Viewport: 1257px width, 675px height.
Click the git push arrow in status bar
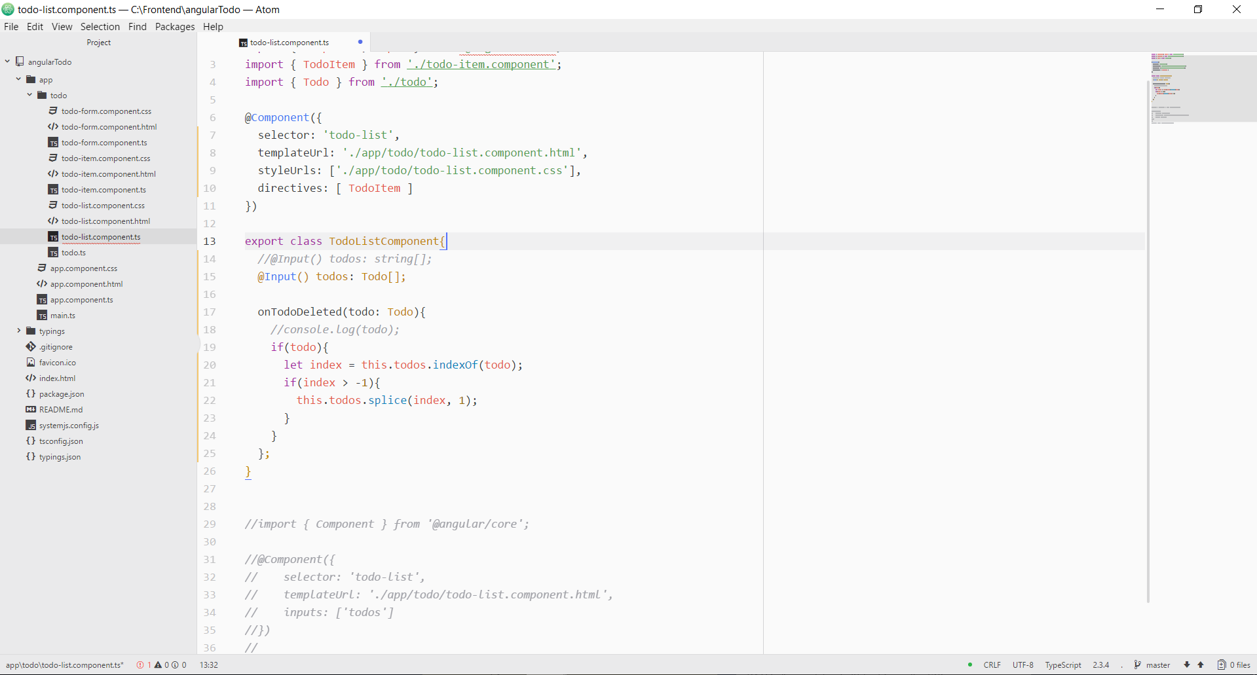click(x=1200, y=665)
